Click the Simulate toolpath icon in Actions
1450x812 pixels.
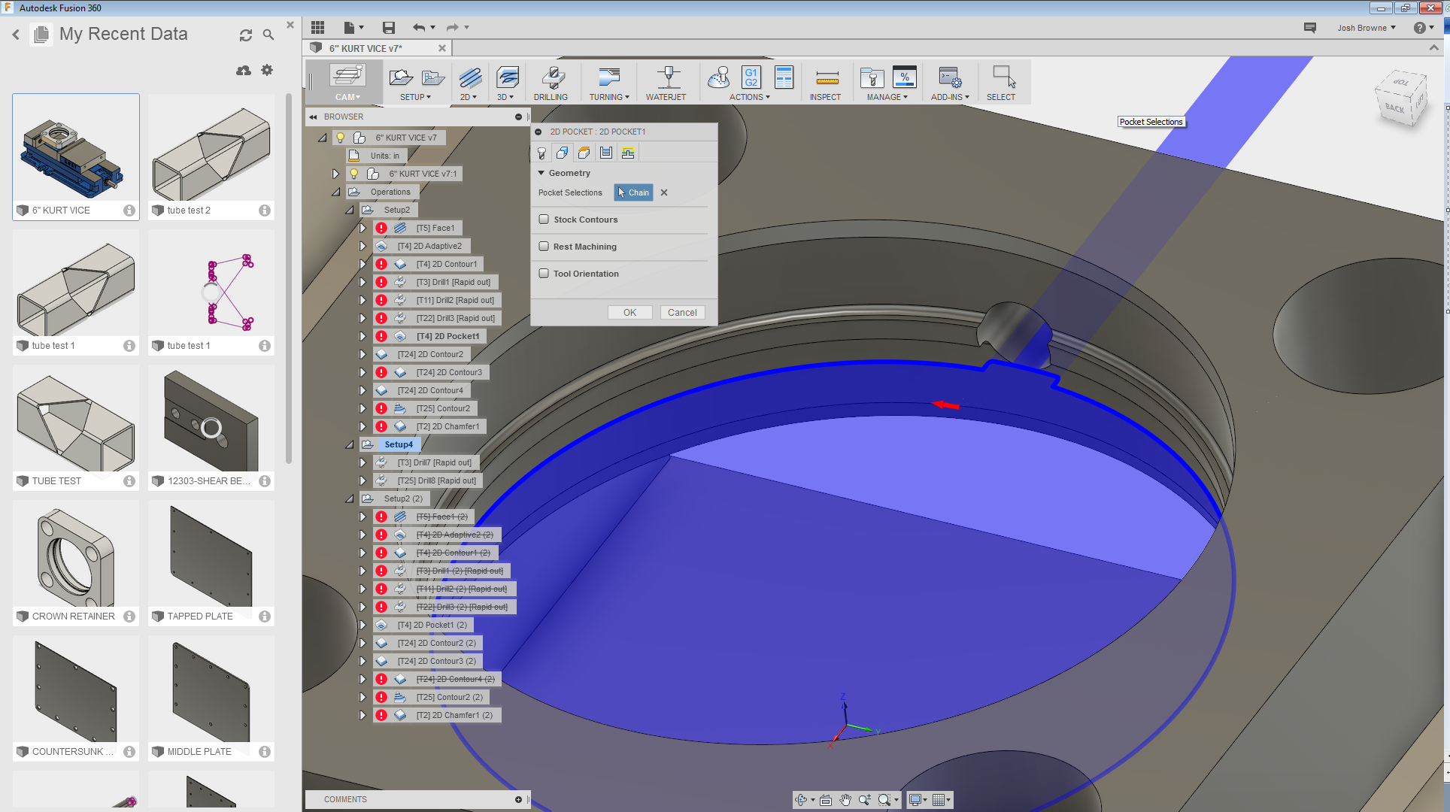point(719,77)
